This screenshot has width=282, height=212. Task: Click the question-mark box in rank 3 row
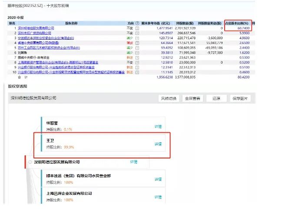tap(137, 38)
